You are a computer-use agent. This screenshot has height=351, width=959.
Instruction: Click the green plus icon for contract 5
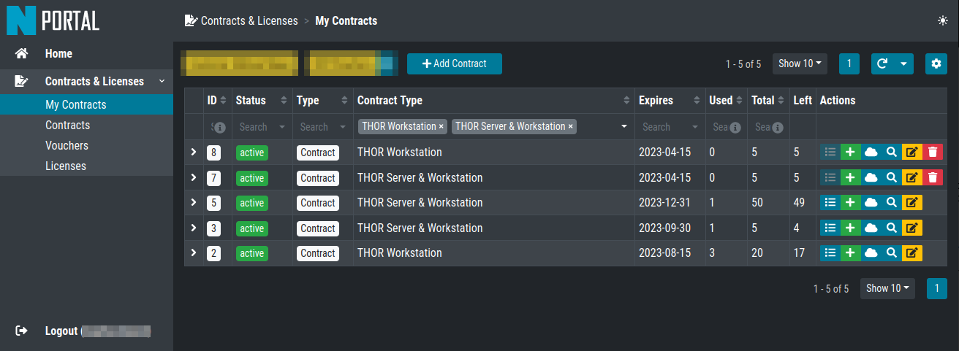tap(850, 203)
